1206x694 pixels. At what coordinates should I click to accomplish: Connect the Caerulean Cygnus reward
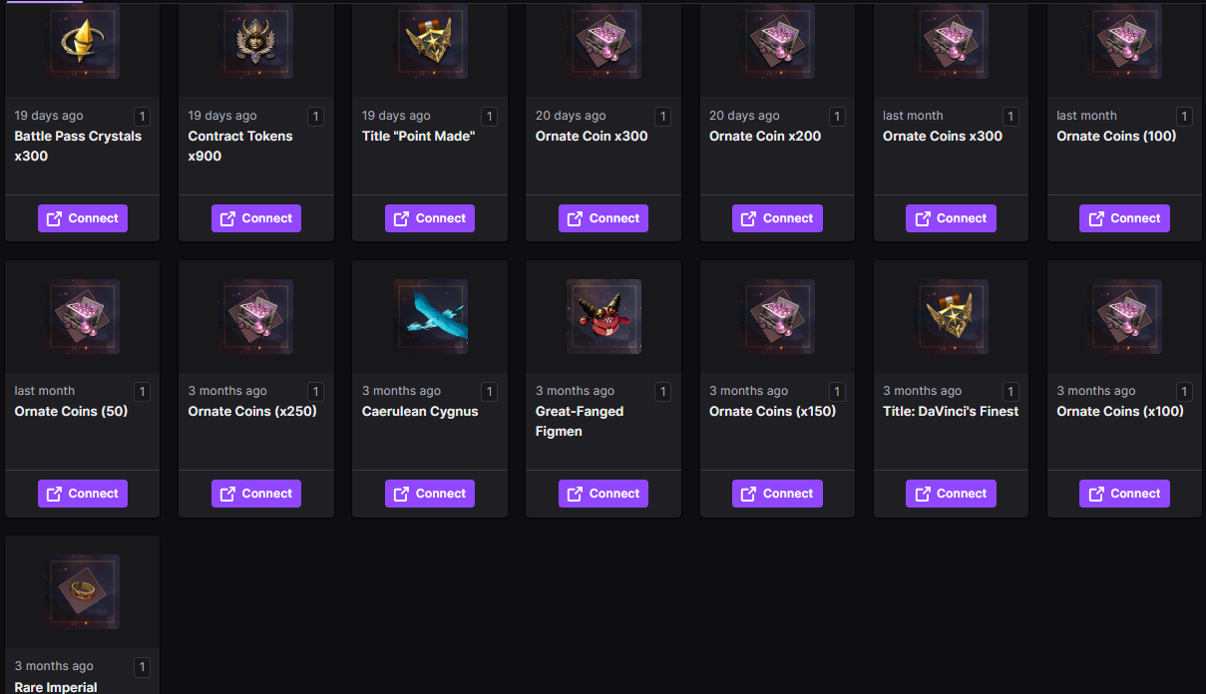430,493
